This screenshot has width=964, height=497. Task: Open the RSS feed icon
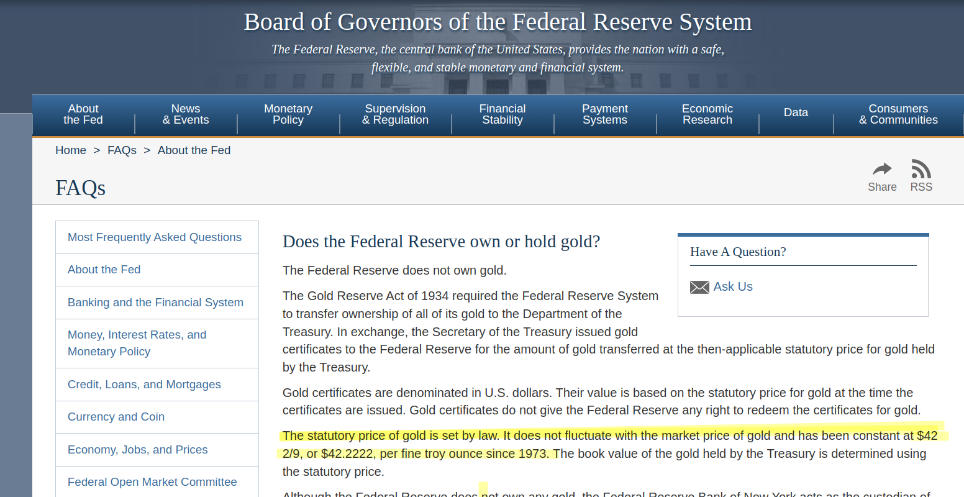point(921,169)
